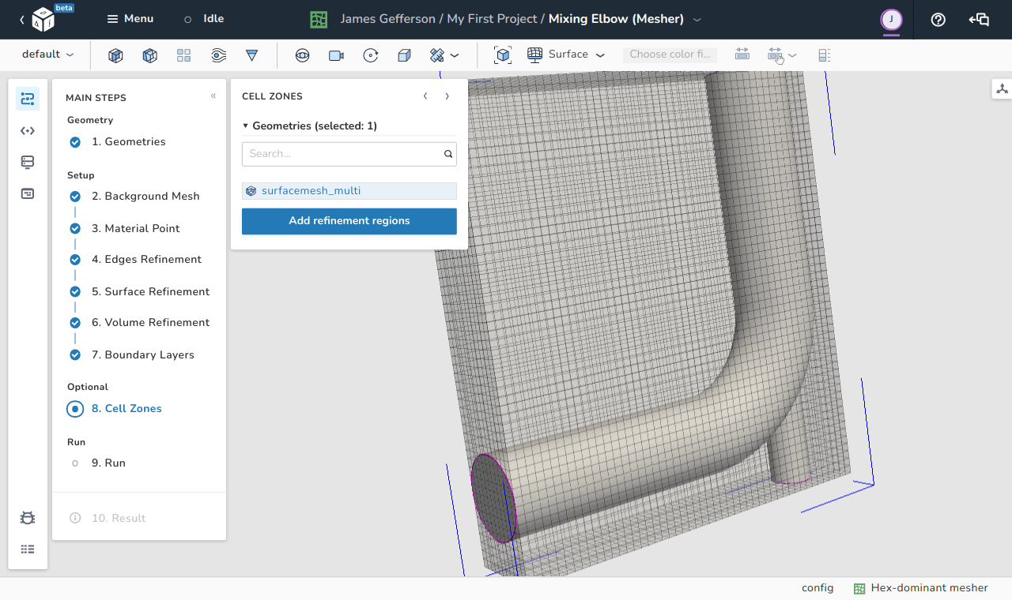The image size is (1012, 600).
Task: Click the color legend layout icon
Action: click(x=824, y=55)
